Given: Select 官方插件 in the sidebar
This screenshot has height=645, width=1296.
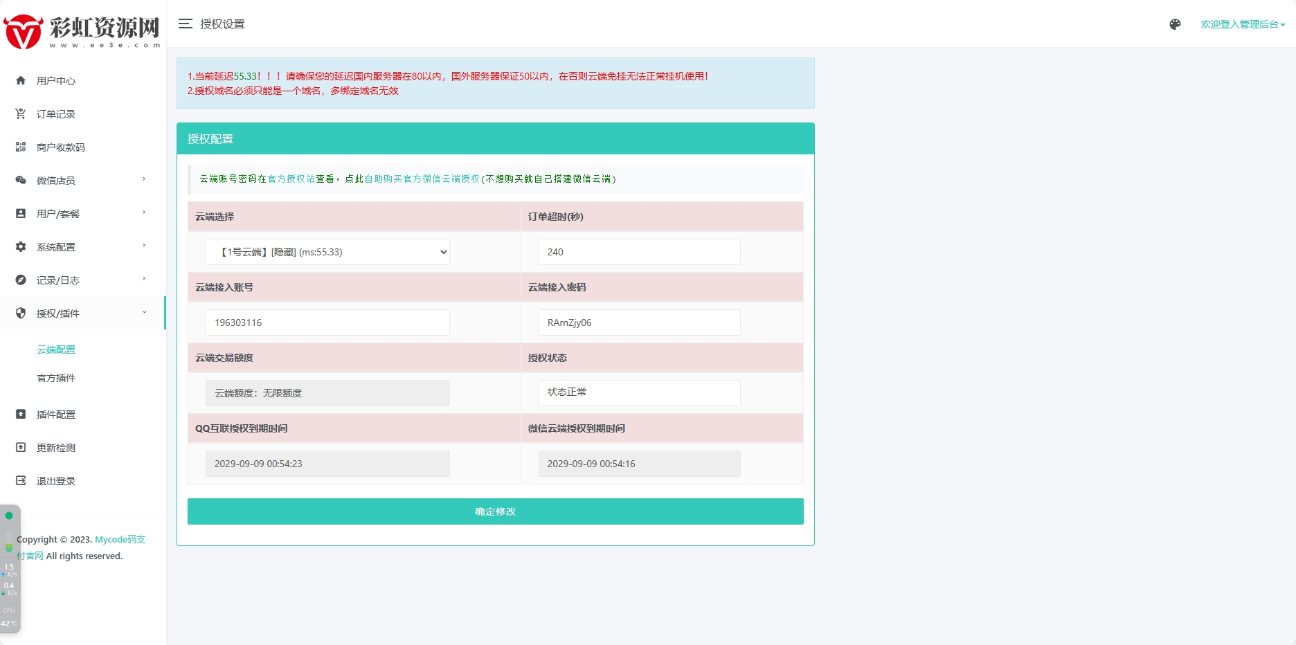Looking at the screenshot, I should coord(56,378).
